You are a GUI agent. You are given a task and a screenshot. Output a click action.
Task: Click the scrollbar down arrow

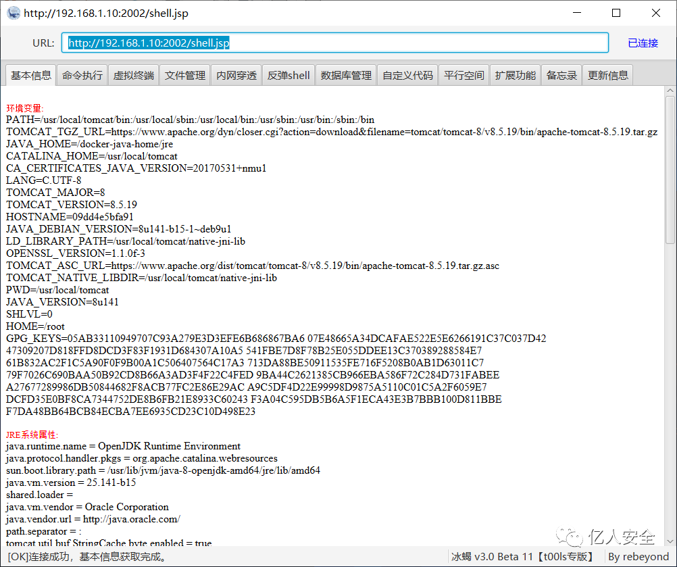[670, 541]
